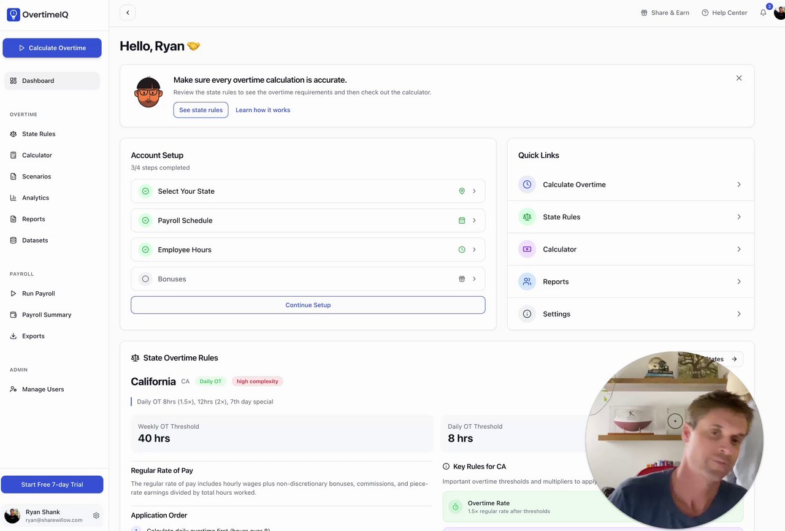Click the State Rules scale icon in sidebar
Viewport: 785px width, 531px height.
click(x=13, y=134)
